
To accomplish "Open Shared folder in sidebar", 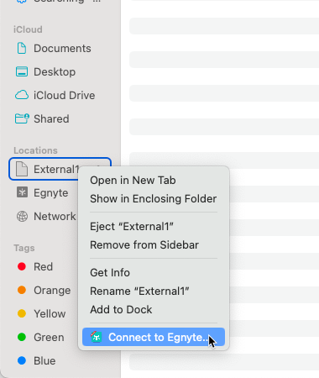I will (51, 119).
